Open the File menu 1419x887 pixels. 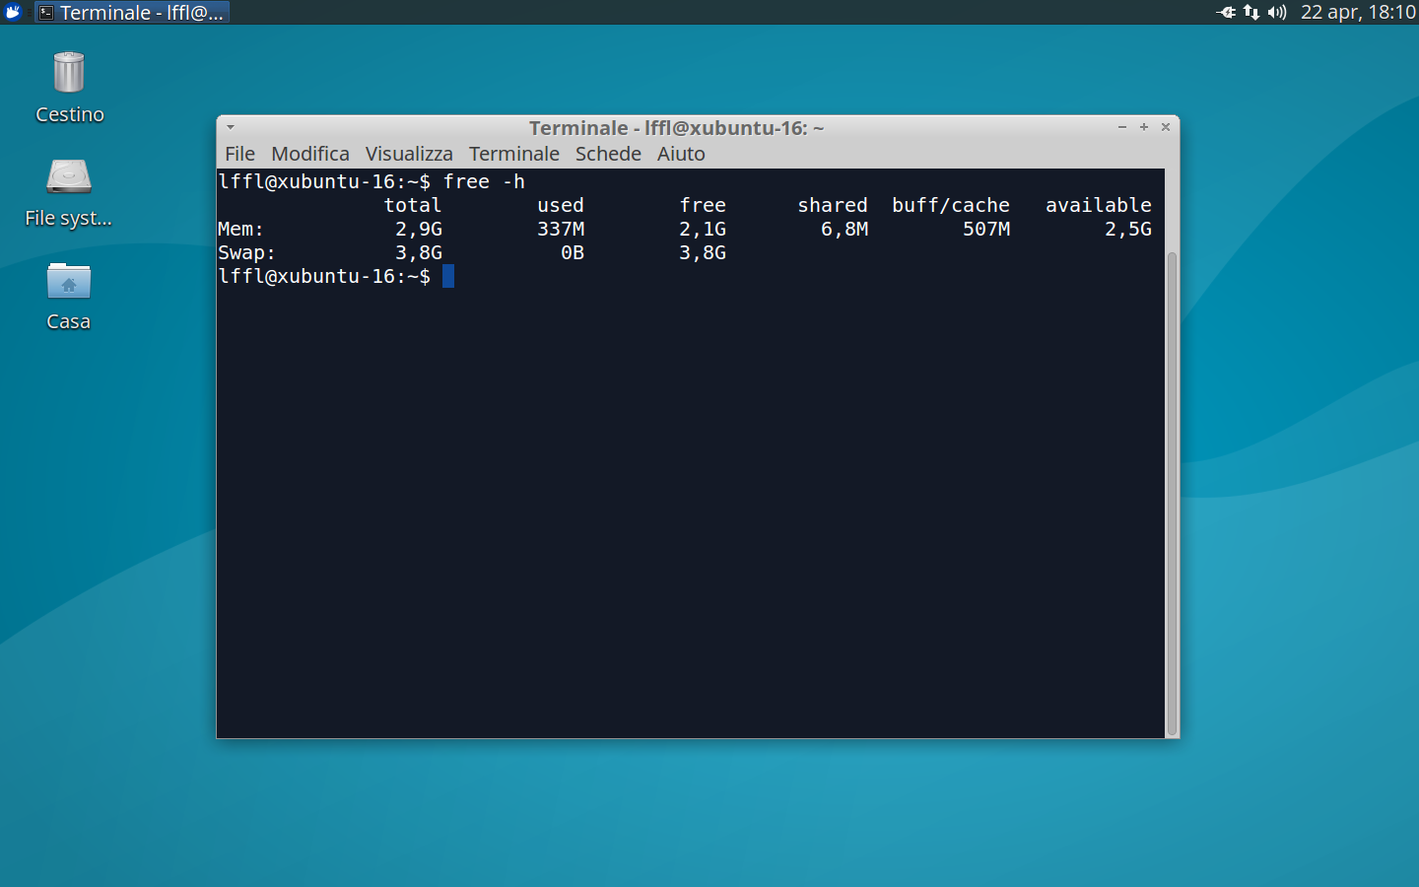click(x=238, y=154)
